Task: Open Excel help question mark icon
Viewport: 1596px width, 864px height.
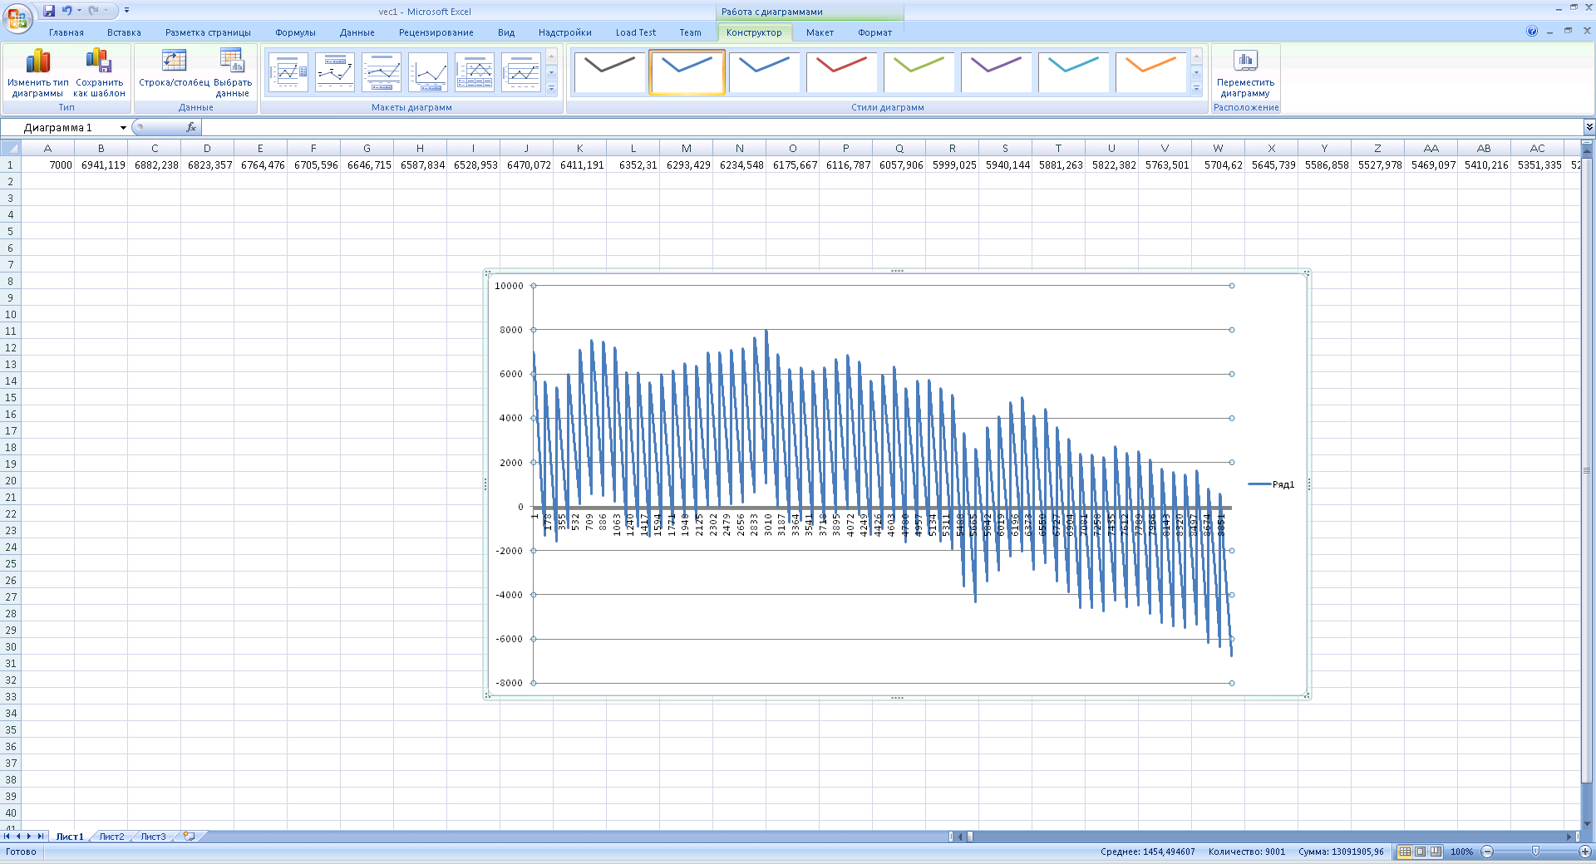Action: click(x=1532, y=32)
